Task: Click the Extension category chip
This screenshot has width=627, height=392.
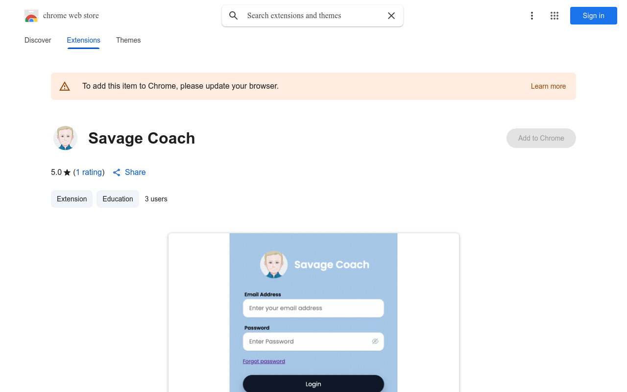Action: pos(72,199)
